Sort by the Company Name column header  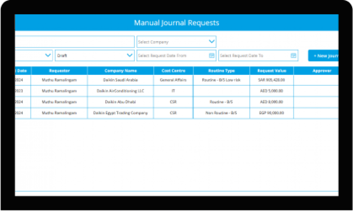tap(120, 70)
